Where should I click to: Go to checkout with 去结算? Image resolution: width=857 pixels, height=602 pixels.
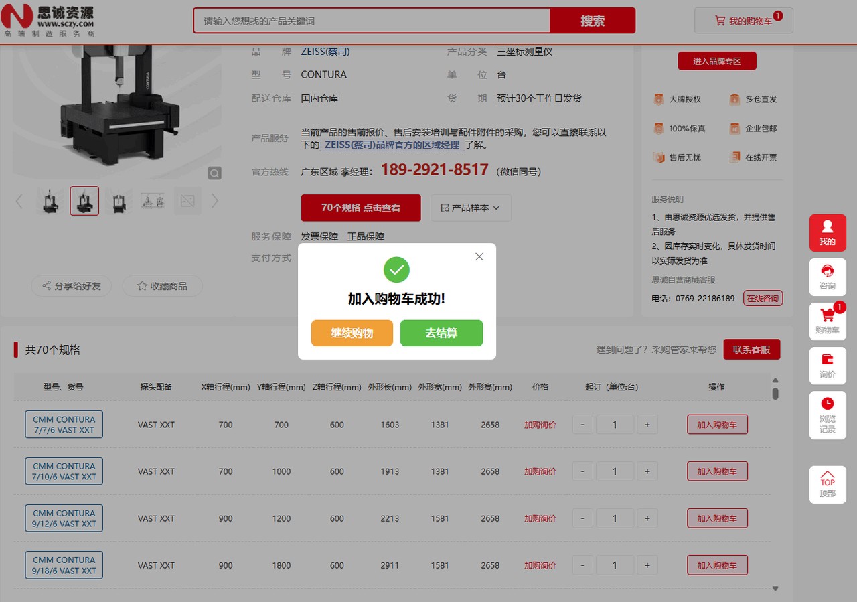click(441, 333)
